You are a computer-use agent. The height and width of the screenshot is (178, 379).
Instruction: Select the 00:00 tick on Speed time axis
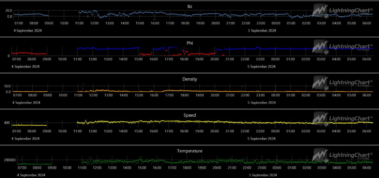(275, 131)
